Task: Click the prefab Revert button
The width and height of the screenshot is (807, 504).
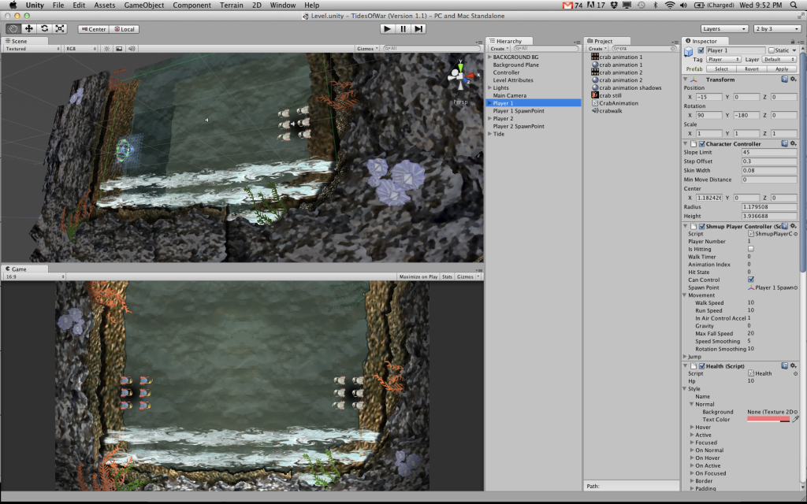Action: coord(751,69)
